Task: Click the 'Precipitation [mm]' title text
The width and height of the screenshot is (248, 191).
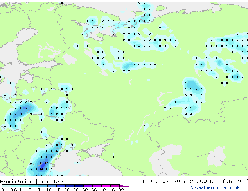Action: (25, 182)
